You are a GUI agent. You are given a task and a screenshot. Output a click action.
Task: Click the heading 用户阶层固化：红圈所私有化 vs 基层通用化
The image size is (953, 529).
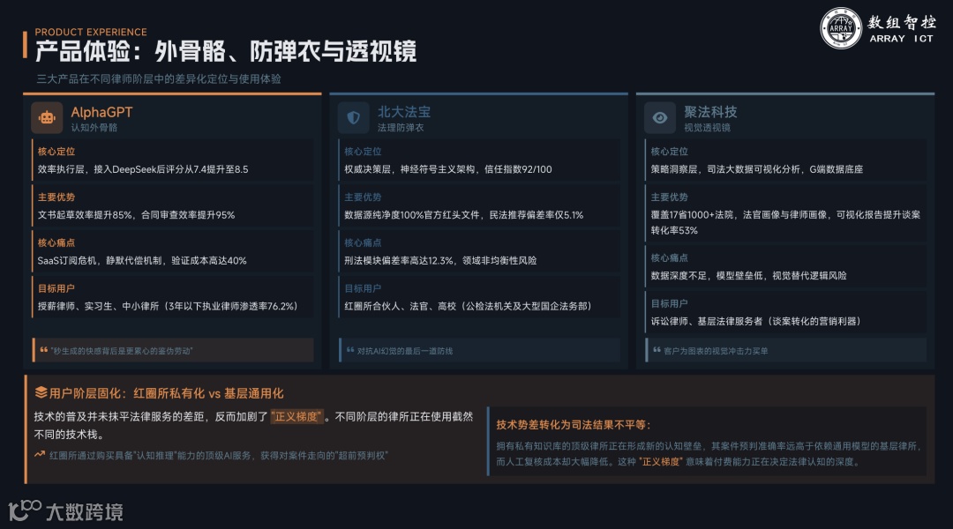[x=167, y=393]
